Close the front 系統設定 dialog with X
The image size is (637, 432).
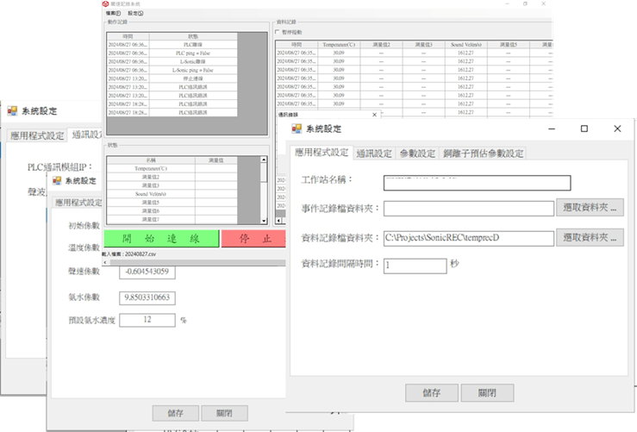coord(616,128)
